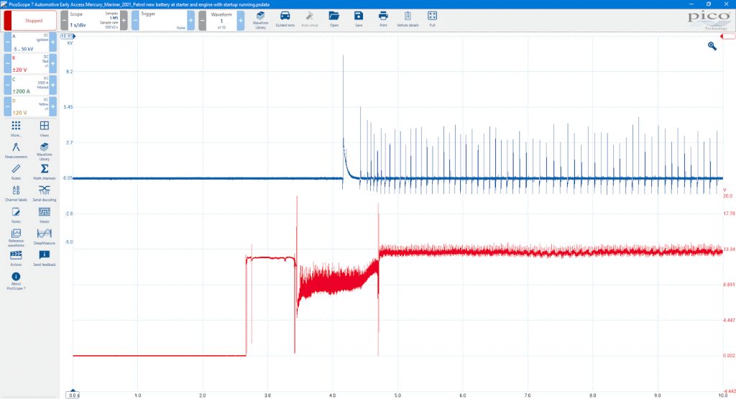
Task: Open the Waveform Library in the top toolbar
Action: coord(260,19)
